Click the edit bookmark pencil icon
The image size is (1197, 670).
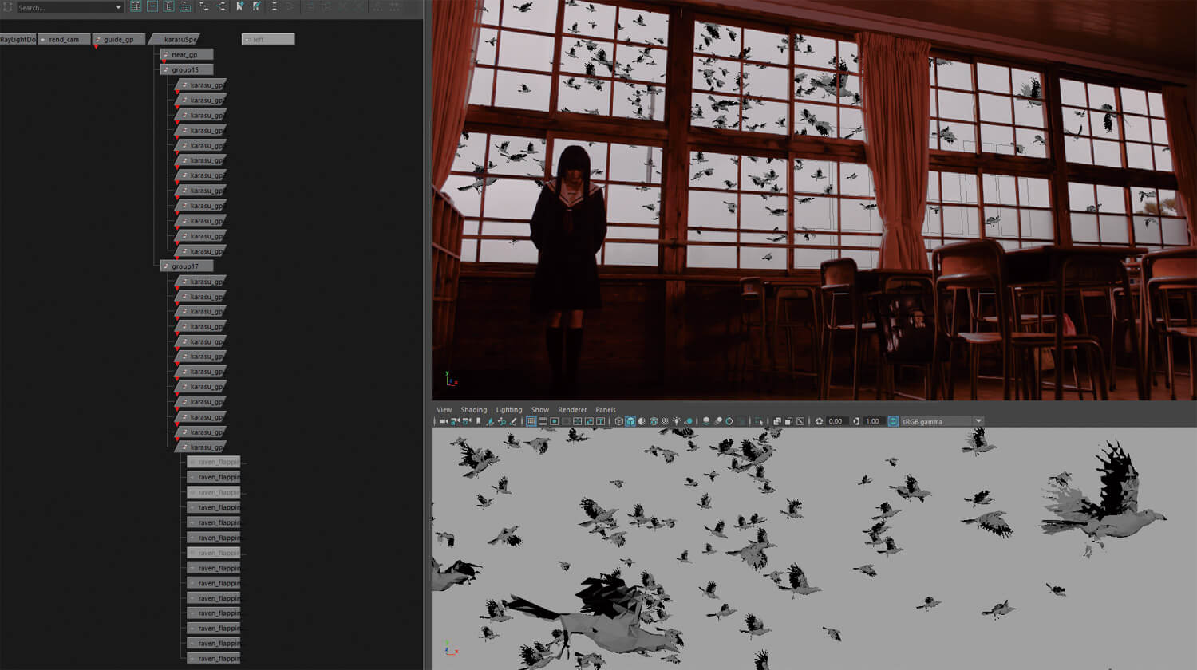(x=256, y=6)
